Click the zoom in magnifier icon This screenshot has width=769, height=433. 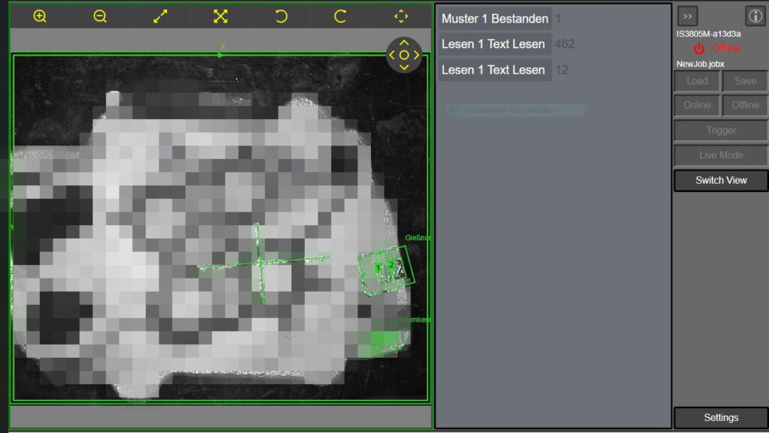pyautogui.click(x=40, y=16)
